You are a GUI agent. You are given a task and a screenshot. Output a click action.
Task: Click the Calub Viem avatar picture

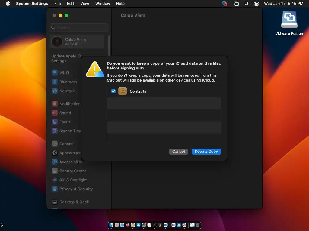57,42
